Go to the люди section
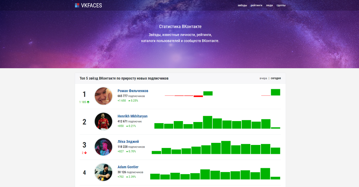The width and height of the screenshot is (359, 187). tap(269, 5)
